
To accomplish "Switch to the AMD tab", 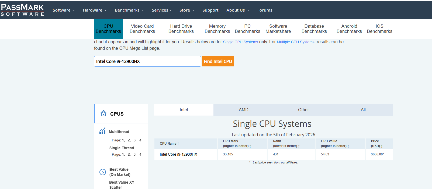I will point(243,110).
